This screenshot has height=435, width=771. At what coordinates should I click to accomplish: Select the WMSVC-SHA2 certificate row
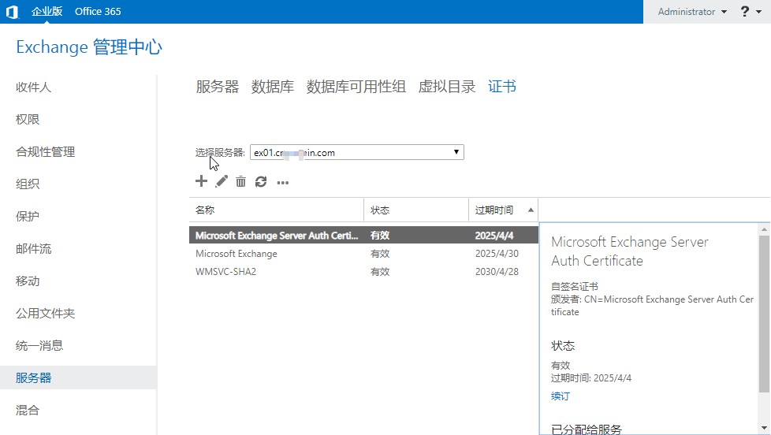pos(364,271)
